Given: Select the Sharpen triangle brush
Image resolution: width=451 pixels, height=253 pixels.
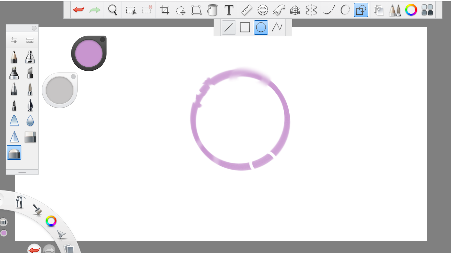Looking at the screenshot, I should pos(14,137).
